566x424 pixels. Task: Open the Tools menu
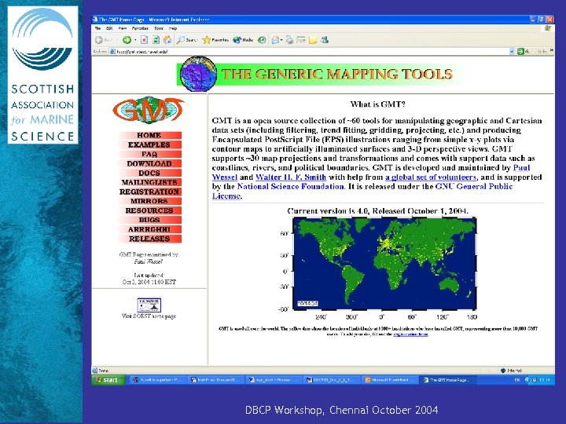click(x=159, y=28)
